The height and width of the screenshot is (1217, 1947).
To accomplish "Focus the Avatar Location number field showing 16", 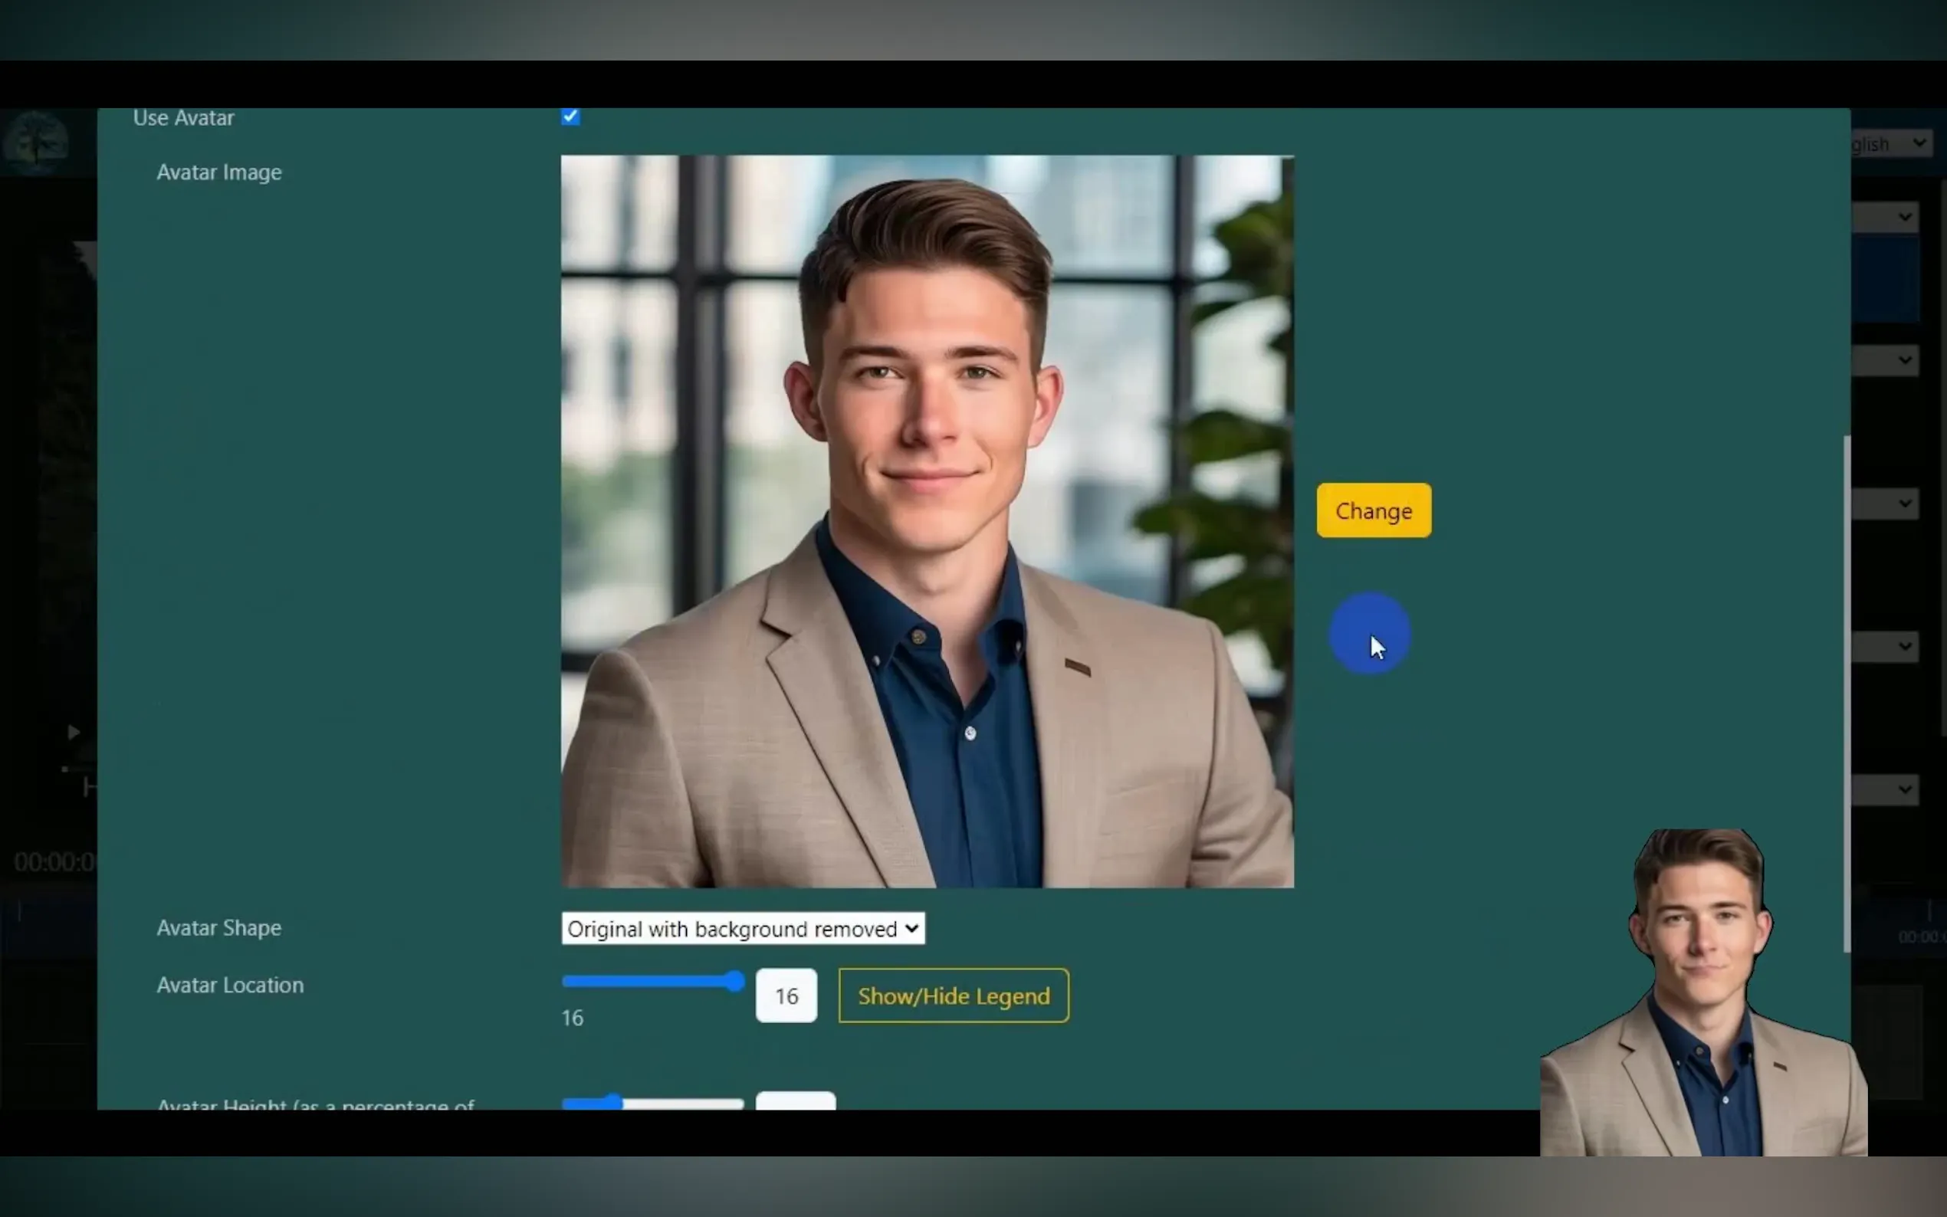I will coord(786,996).
